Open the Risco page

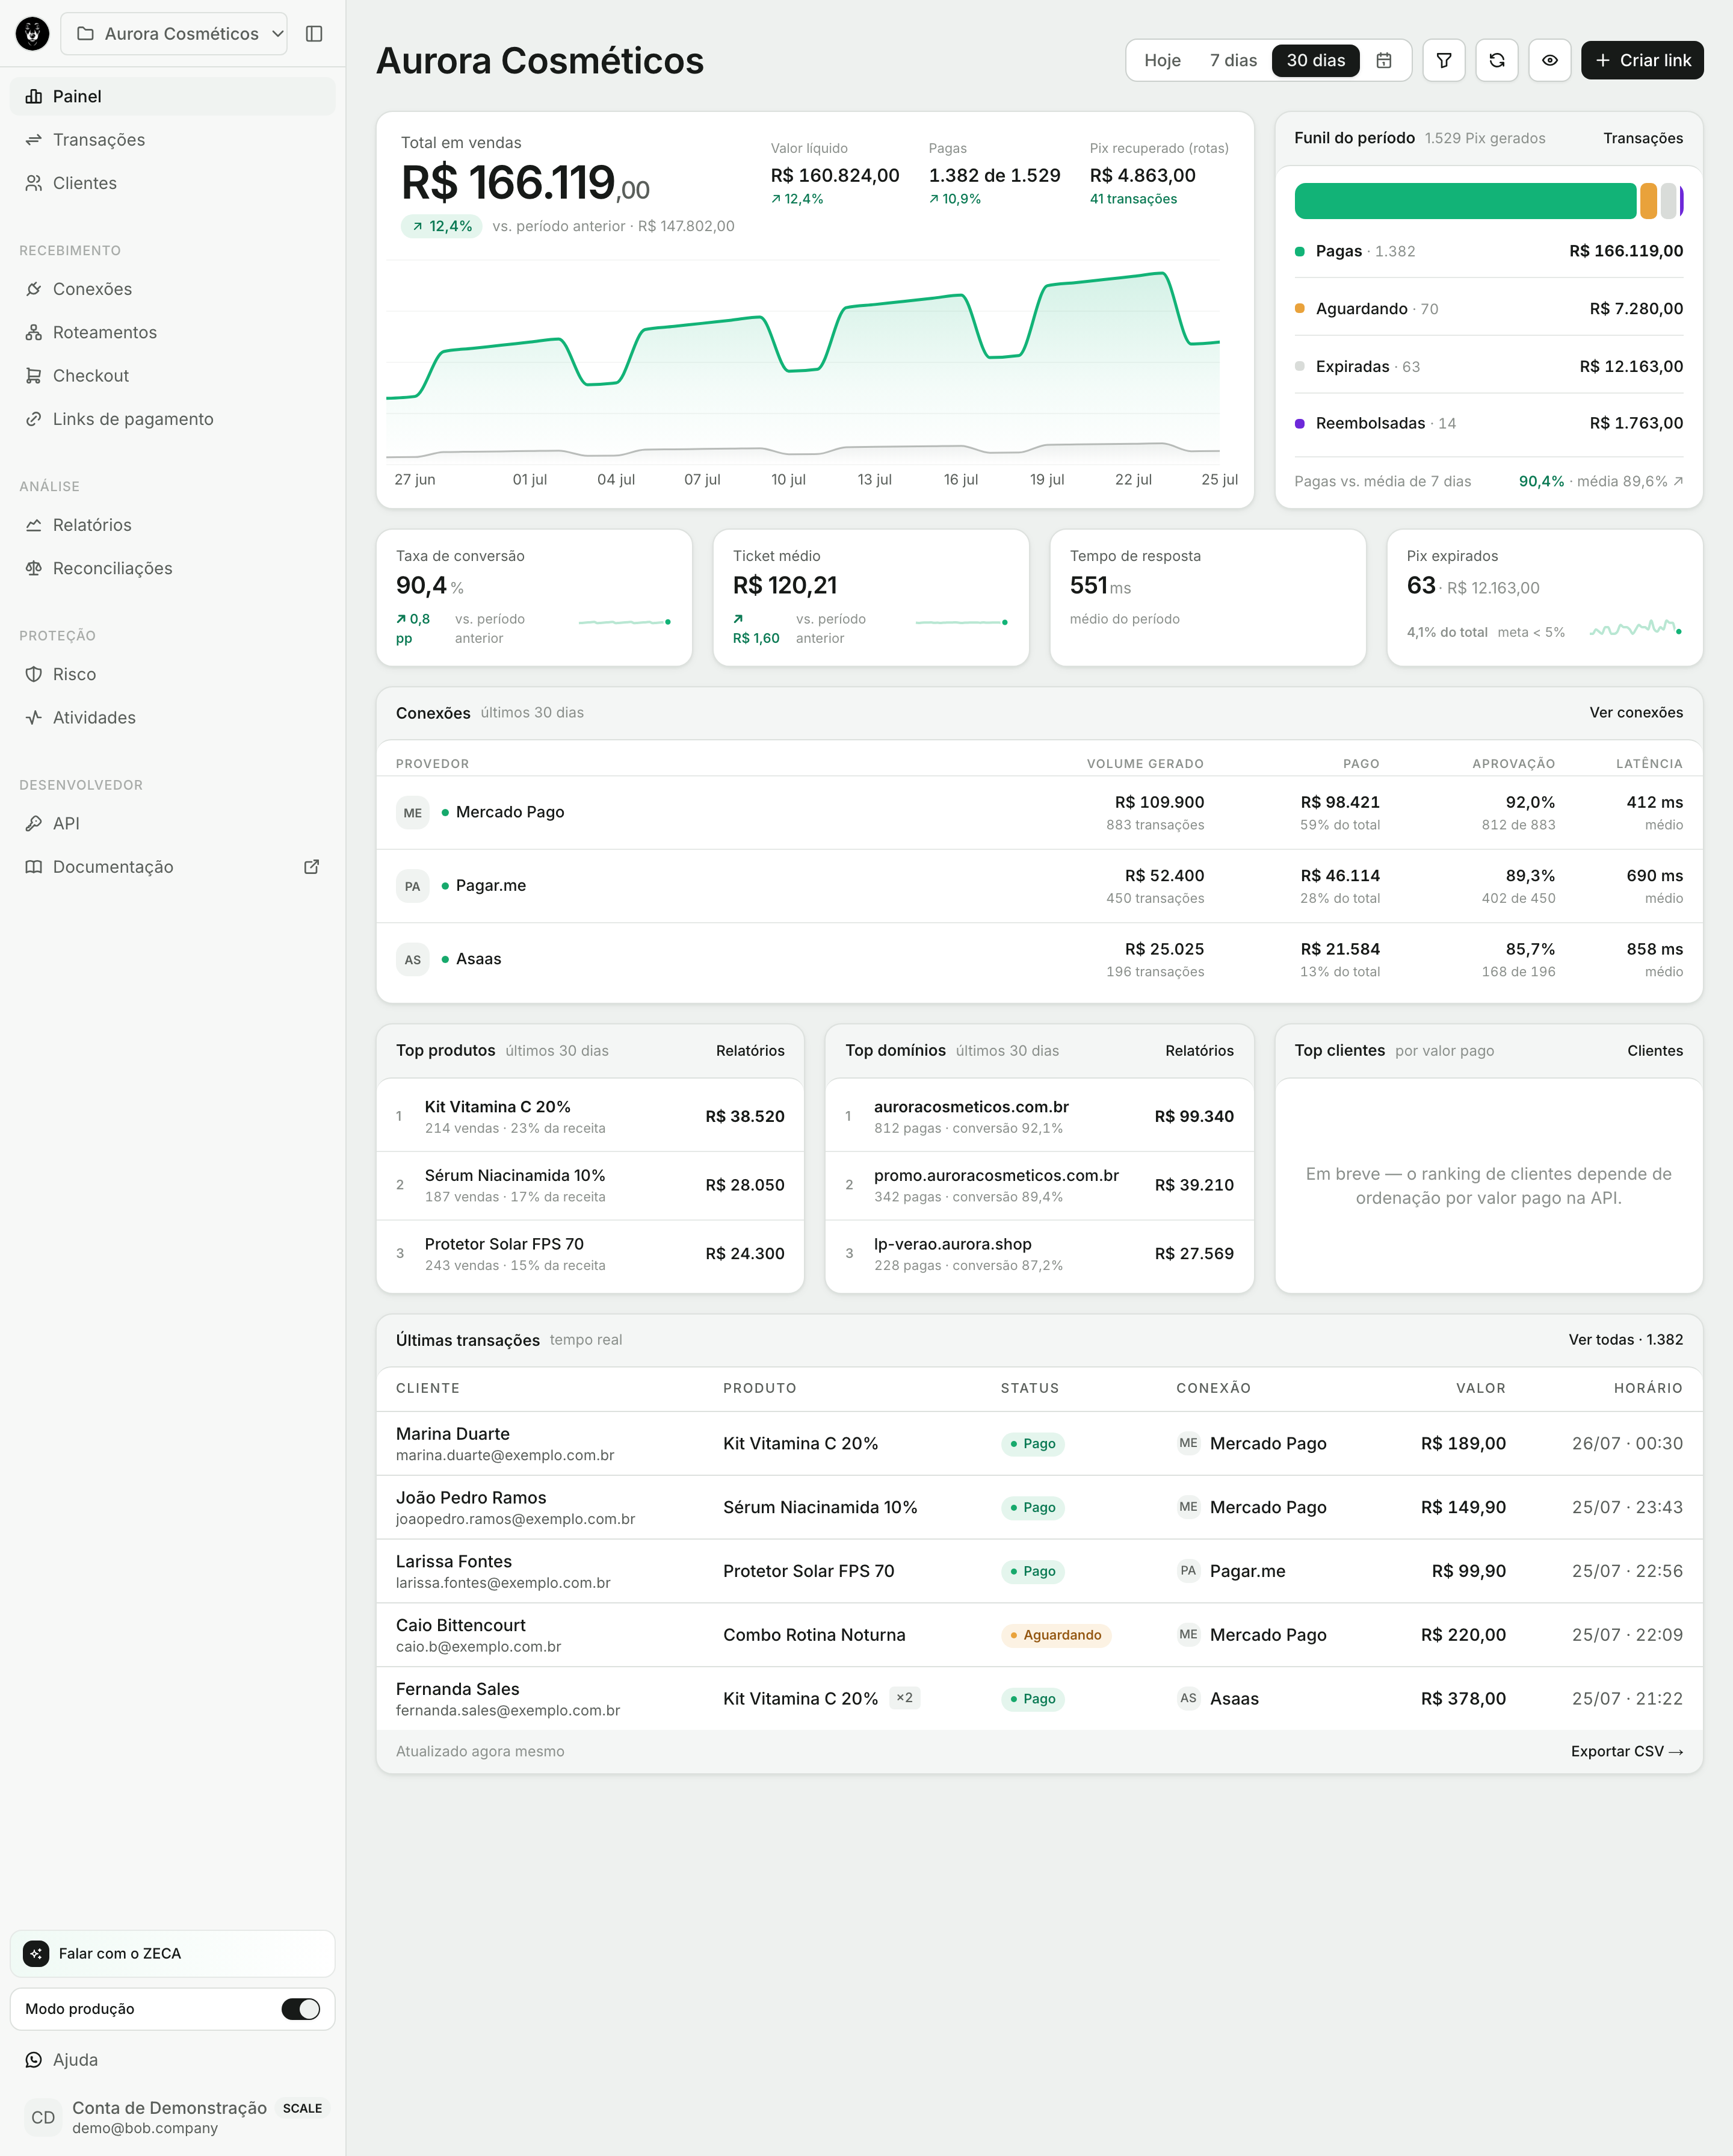(173, 674)
